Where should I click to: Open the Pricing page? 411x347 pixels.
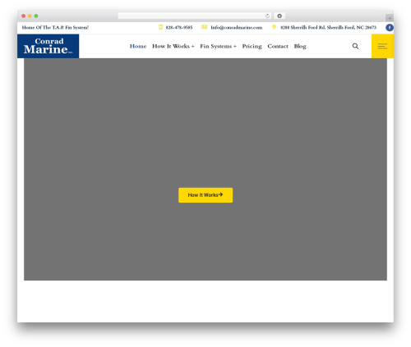(252, 46)
